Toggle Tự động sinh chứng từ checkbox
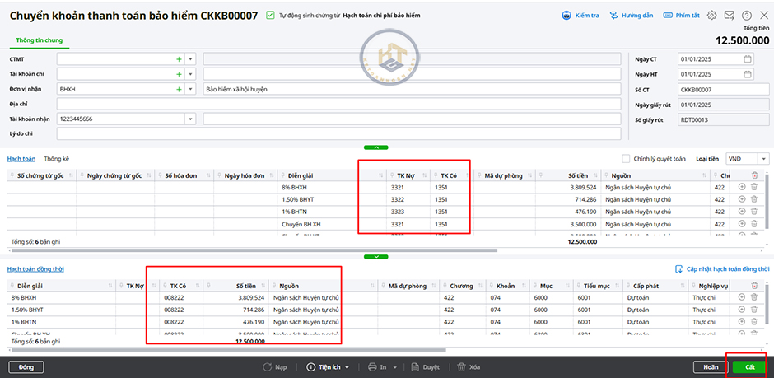 [x=271, y=15]
